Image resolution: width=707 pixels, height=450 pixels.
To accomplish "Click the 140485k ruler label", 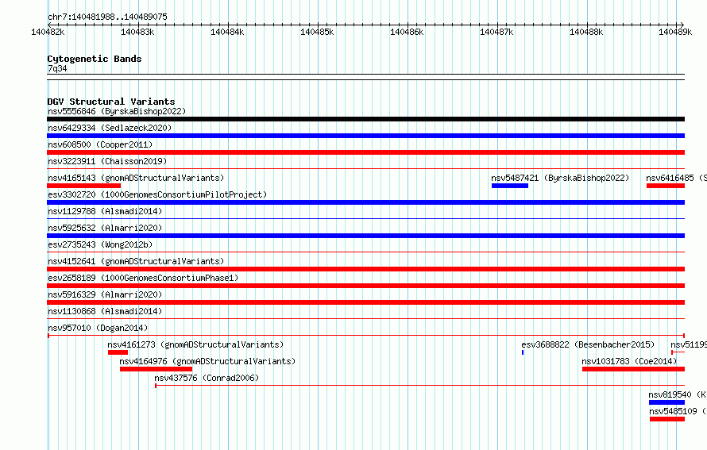I will coord(317,32).
